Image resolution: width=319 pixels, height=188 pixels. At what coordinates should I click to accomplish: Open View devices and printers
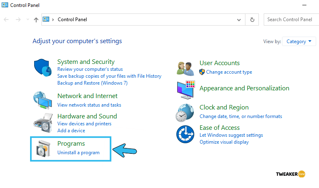tap(84, 124)
